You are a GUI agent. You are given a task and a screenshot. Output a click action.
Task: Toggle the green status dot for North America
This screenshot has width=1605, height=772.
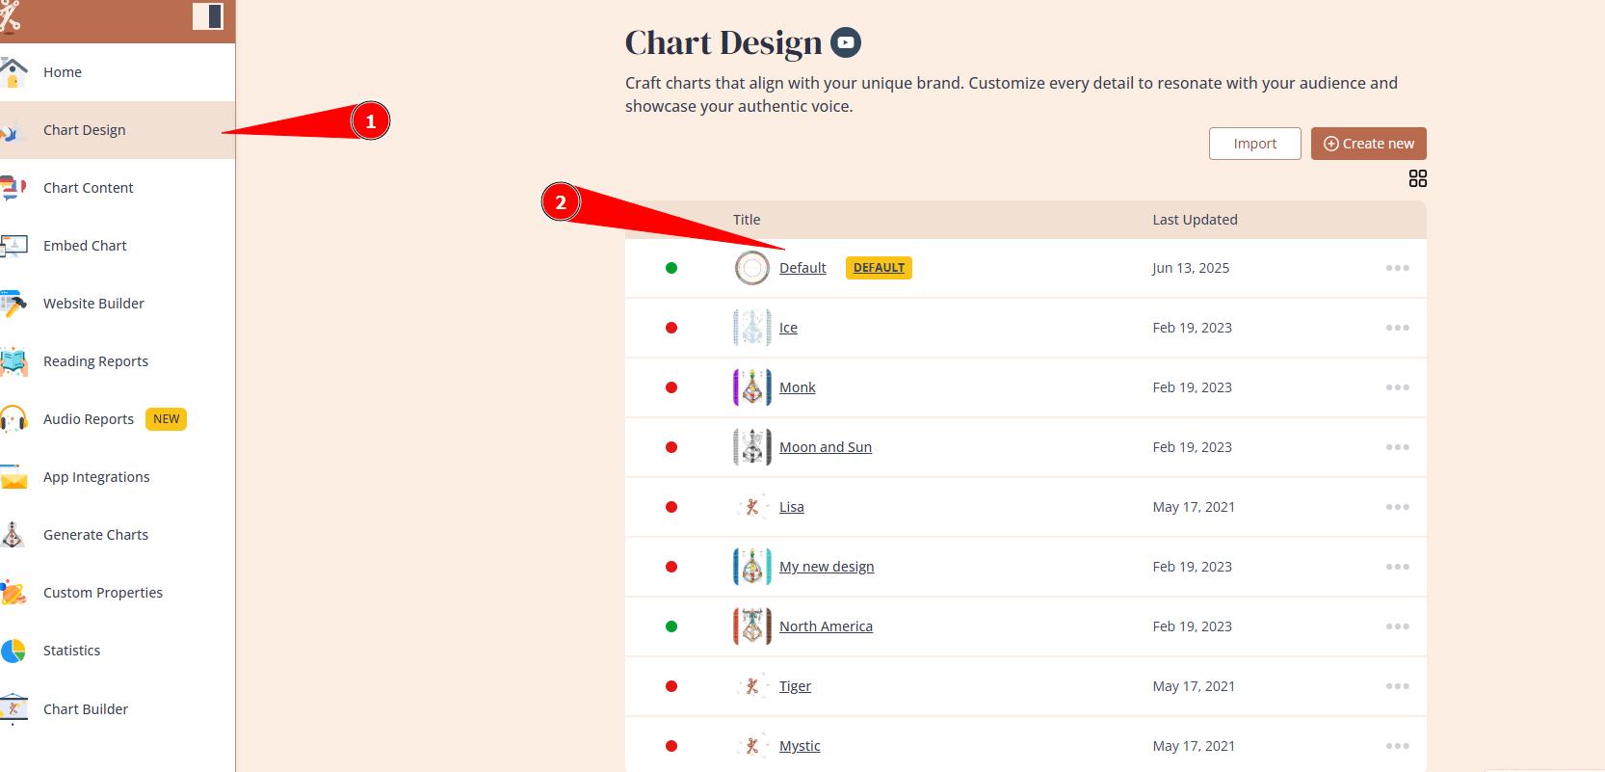coord(671,626)
